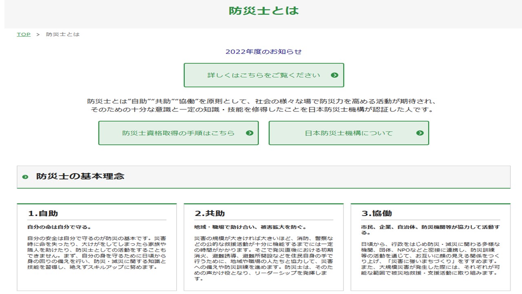Click arrow icon on 防災士資格取得の手順はこちら button
This screenshot has width=522, height=294.
[x=250, y=133]
